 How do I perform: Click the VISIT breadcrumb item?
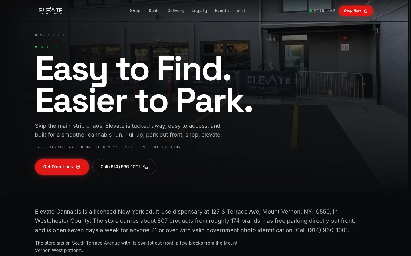click(x=59, y=35)
